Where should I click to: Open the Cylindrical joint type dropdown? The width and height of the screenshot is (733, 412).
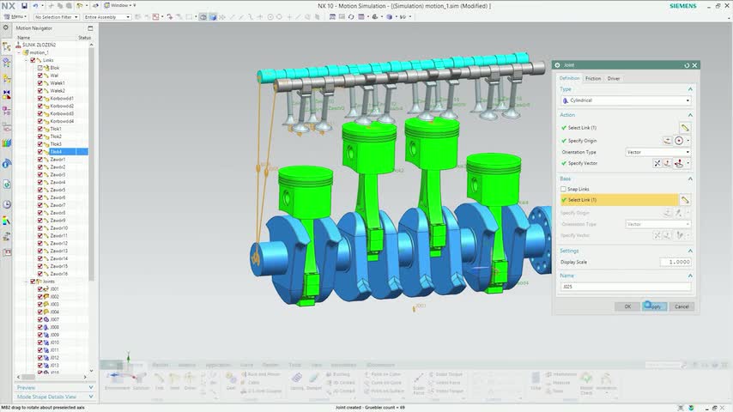pyautogui.click(x=626, y=100)
